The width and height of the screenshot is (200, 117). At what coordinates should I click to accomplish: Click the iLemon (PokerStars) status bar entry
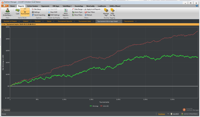tap(189, 114)
